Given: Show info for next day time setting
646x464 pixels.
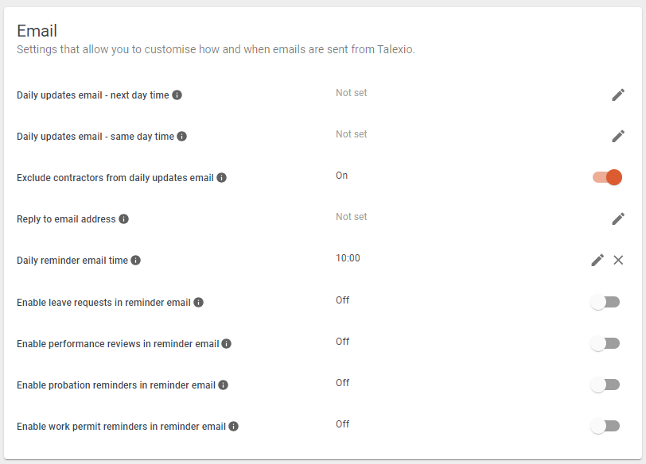Looking at the screenshot, I should point(177,95).
